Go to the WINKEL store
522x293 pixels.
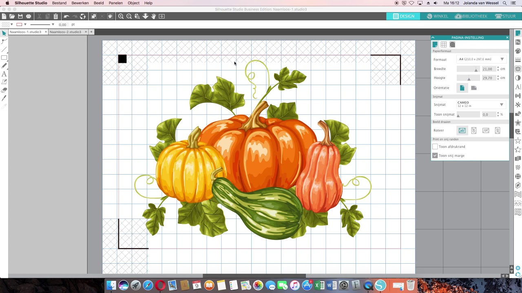(437, 16)
